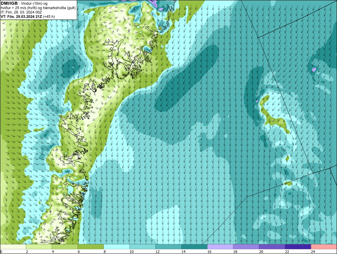
Task: Click the legend scale label 20
Action: (x=261, y=252)
